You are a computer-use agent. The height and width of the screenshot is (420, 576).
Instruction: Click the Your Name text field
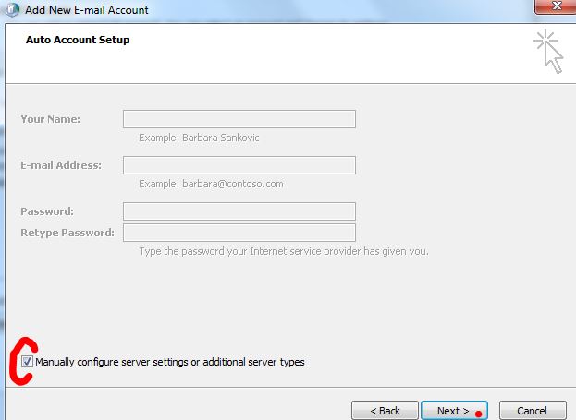coord(239,119)
